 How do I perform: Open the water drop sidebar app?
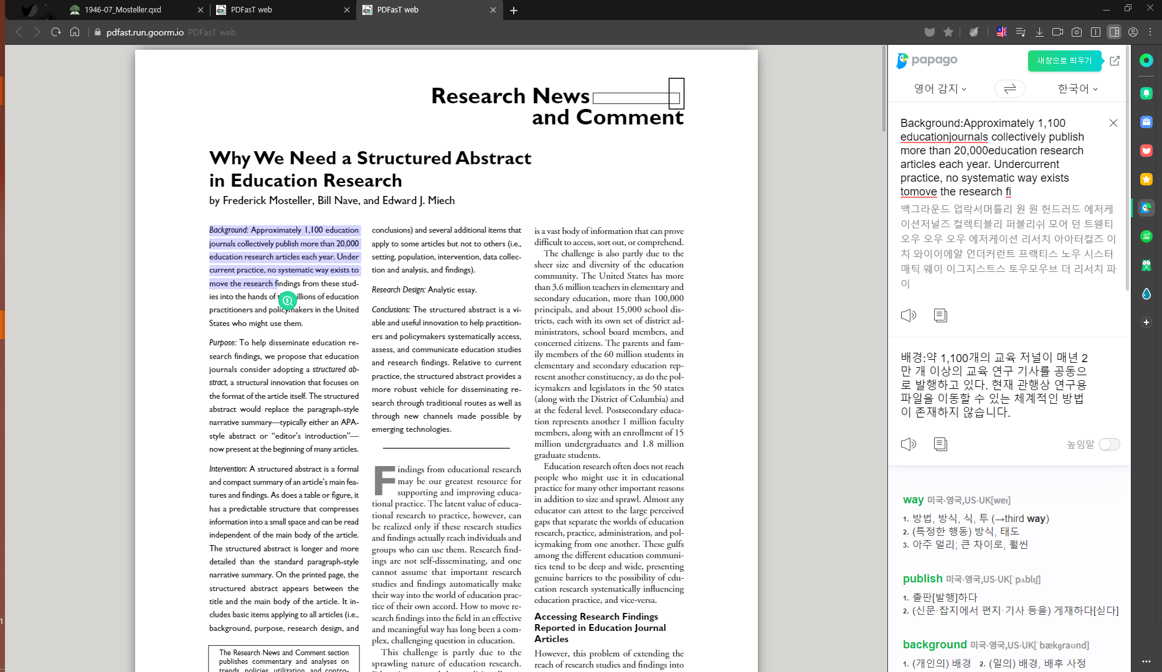click(x=1146, y=294)
